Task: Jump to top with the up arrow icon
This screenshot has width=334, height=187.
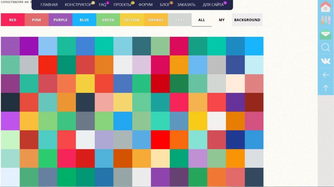Action: click(x=326, y=88)
